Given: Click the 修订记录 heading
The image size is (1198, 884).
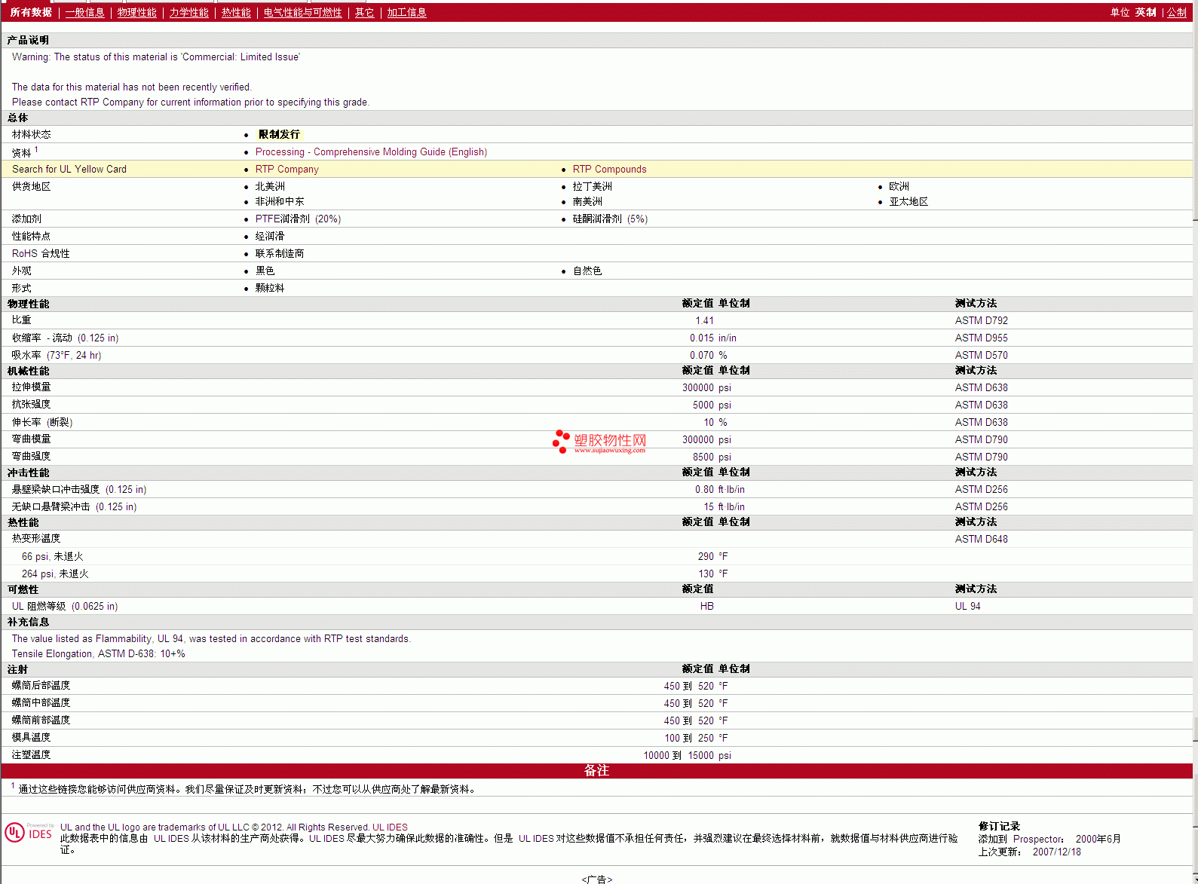Looking at the screenshot, I should [x=999, y=826].
